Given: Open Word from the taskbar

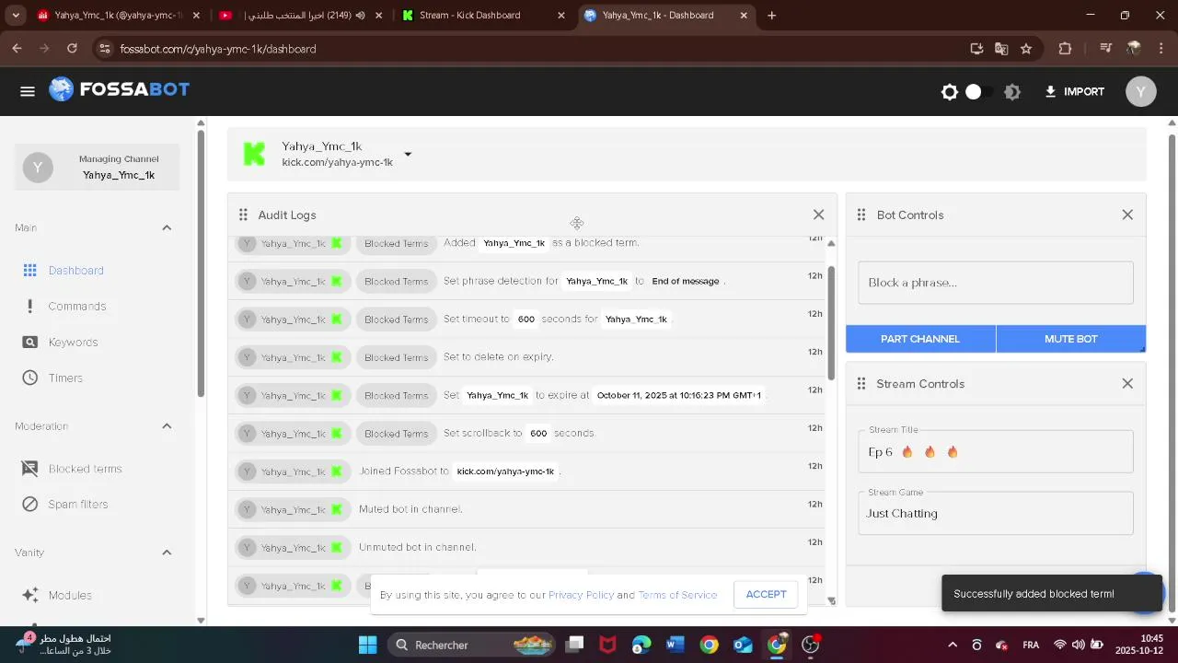Looking at the screenshot, I should click(x=676, y=645).
